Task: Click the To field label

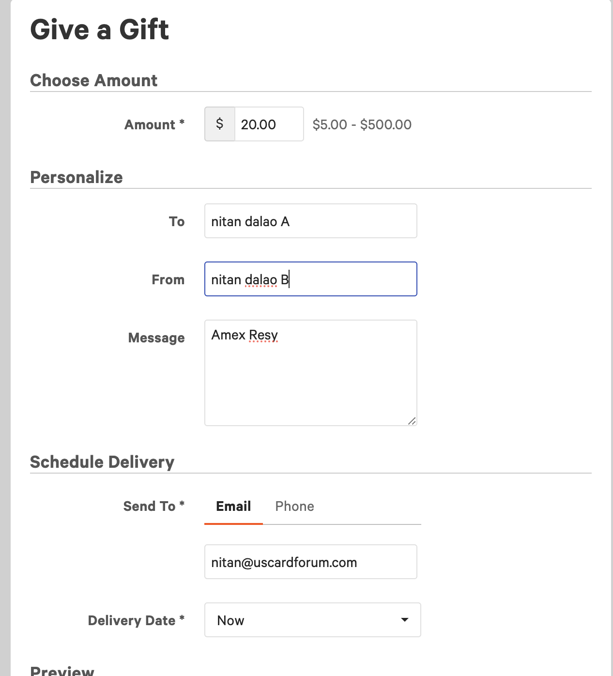Action: [x=177, y=222]
